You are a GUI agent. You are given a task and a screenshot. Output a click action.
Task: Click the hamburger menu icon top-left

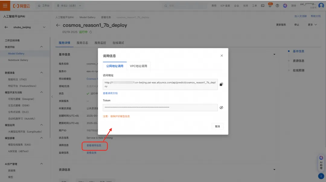point(5,5)
